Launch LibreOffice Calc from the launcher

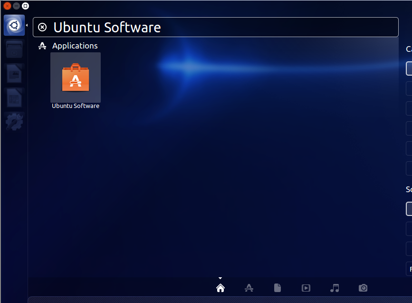[14, 98]
